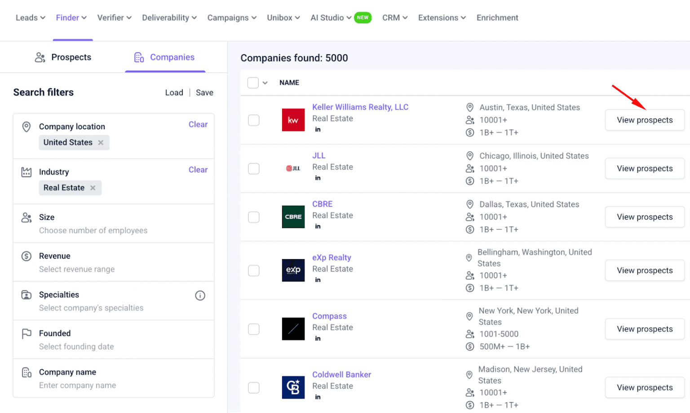Select the JLL row checkbox
Viewport: 690px width, 413px height.
coord(254,169)
